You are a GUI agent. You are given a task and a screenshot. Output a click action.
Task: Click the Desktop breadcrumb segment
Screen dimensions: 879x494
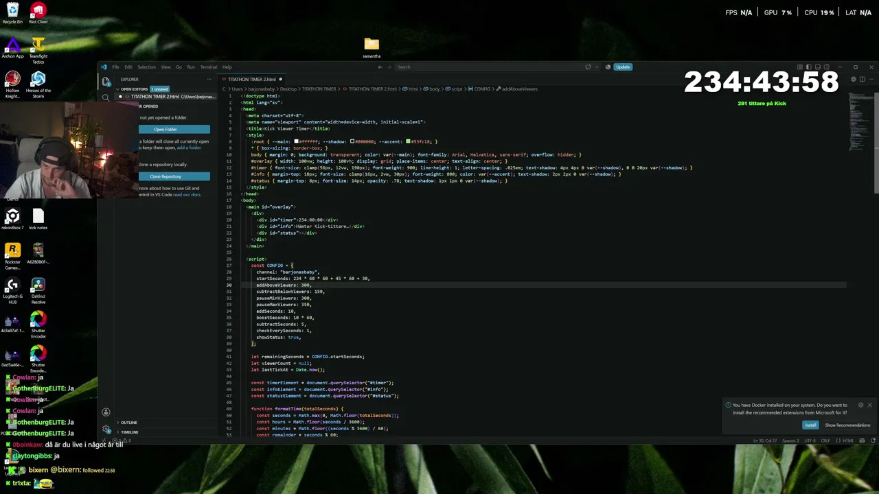pos(288,89)
